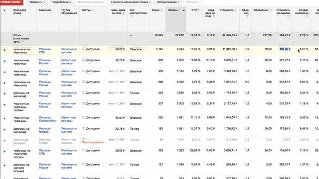Viewport: 319px width, 179px height.
Task: Click the 22,75 ₽ bid in 895 clicks row
Action: point(120,60)
